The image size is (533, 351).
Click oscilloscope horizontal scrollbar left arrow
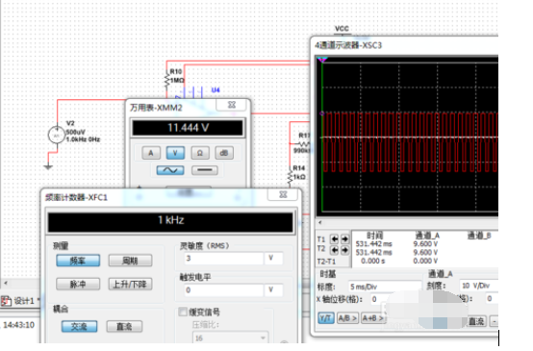[319, 222]
